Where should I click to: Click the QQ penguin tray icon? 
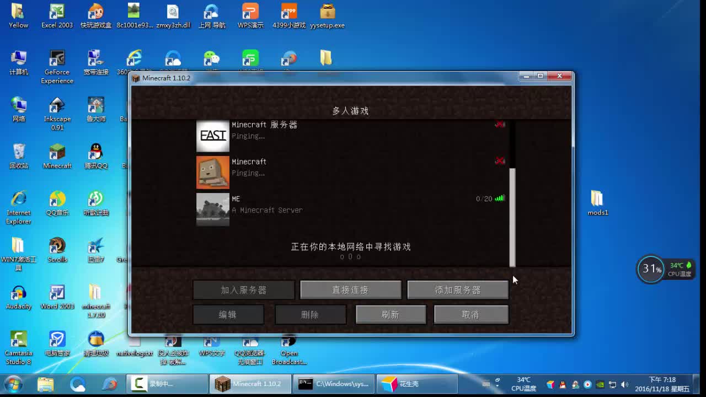(563, 384)
